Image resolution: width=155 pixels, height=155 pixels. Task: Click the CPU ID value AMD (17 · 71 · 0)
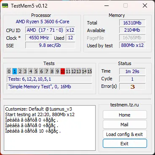[x=45, y=30]
